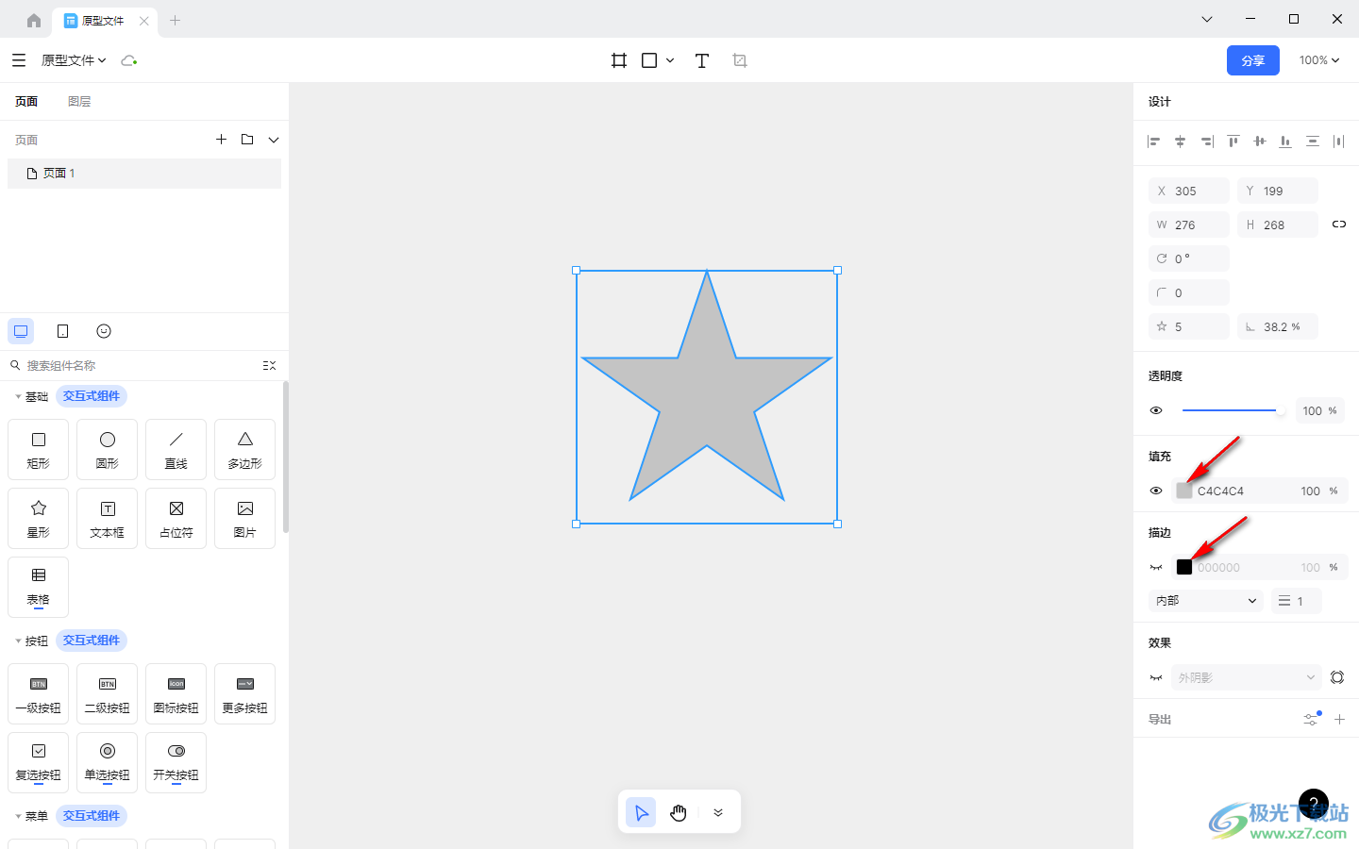Viewport: 1359px width, 849px height.
Task: Insert the 图片 image component
Action: (x=245, y=518)
